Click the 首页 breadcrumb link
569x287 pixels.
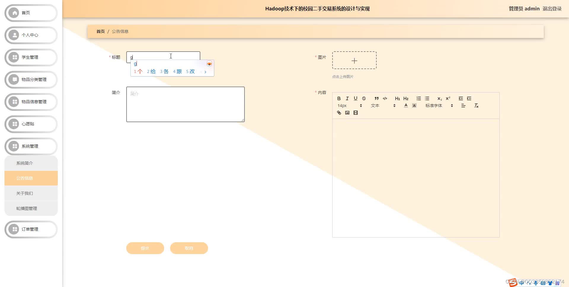point(100,31)
